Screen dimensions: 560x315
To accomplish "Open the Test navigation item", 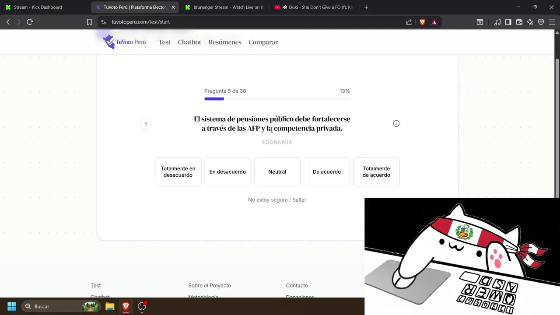I will tap(164, 42).
